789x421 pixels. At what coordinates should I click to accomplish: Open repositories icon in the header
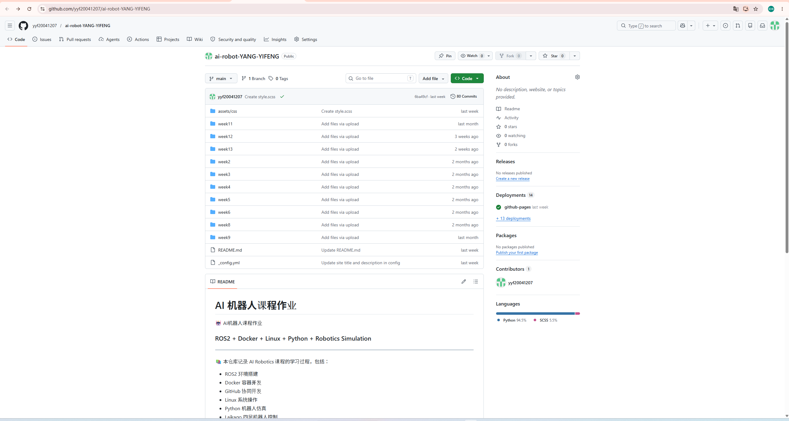750,26
